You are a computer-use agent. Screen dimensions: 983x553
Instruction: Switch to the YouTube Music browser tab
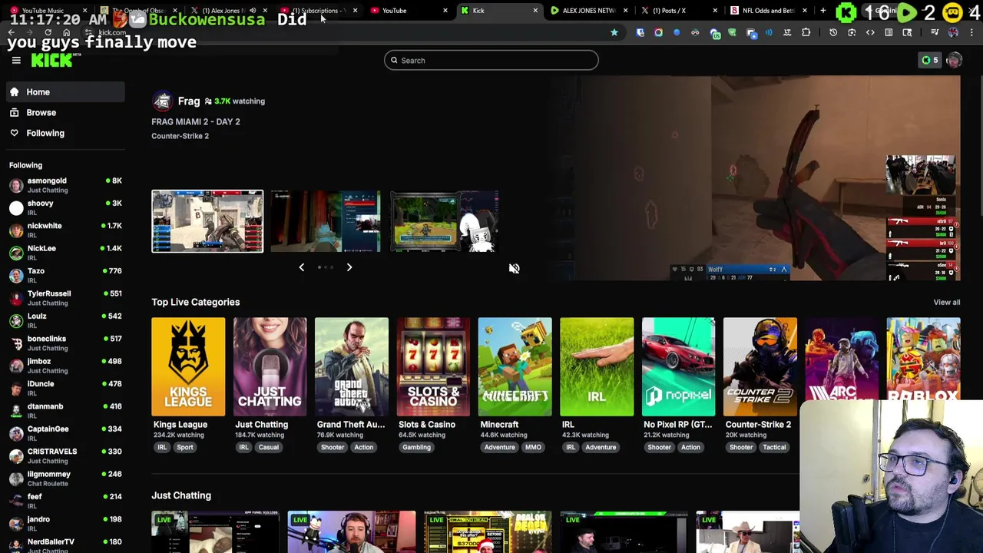46,11
